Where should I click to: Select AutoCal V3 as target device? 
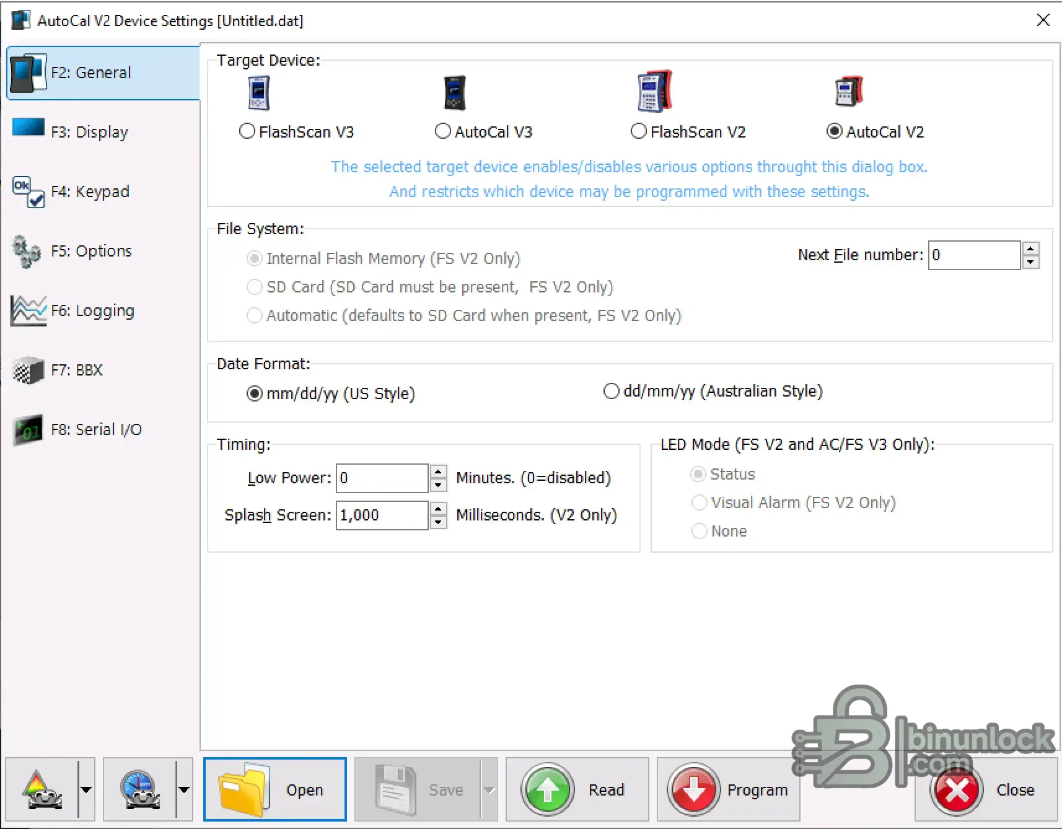484,131
